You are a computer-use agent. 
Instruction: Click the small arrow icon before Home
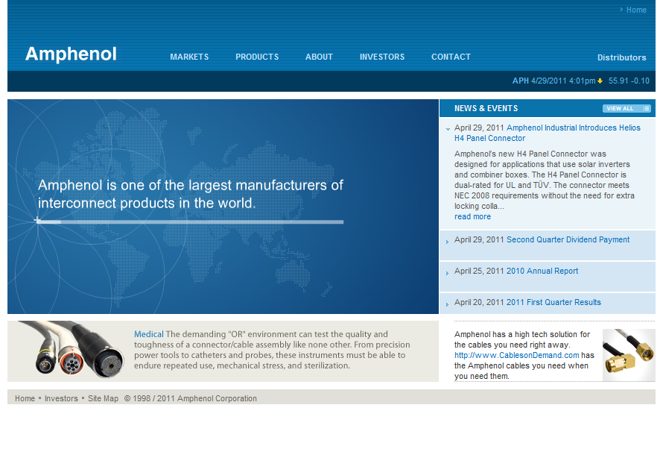(x=621, y=9)
